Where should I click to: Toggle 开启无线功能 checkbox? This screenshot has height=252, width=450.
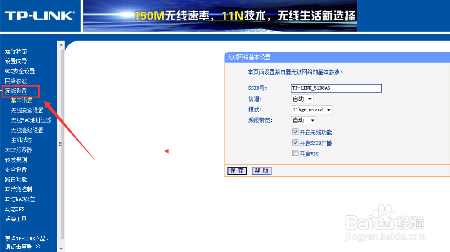[x=295, y=132]
